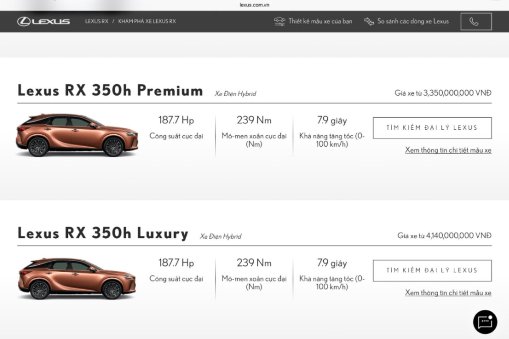This screenshot has height=339, width=509.
Task: Click the phone call icon button
Action: (476, 22)
